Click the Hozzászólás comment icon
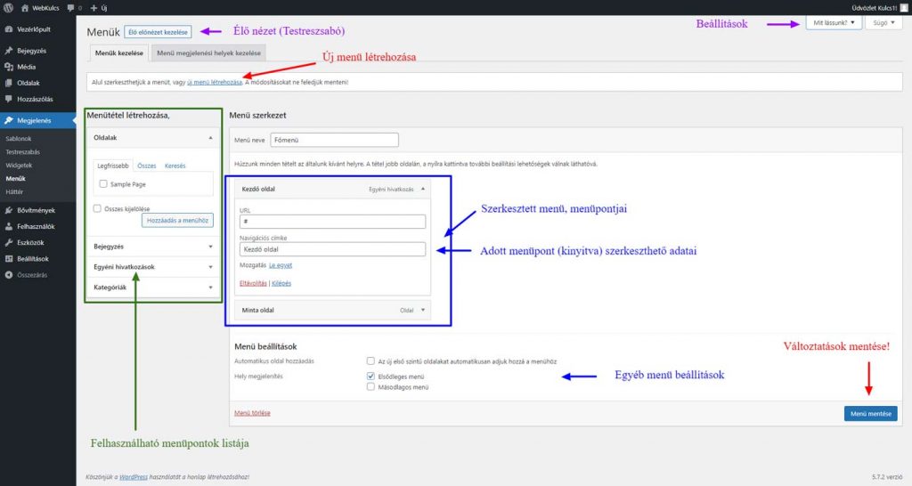This screenshot has width=912, height=486. [9, 99]
